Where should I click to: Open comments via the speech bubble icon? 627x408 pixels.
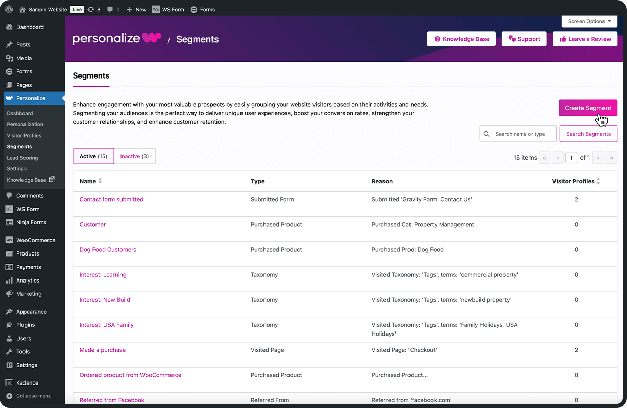110,9
